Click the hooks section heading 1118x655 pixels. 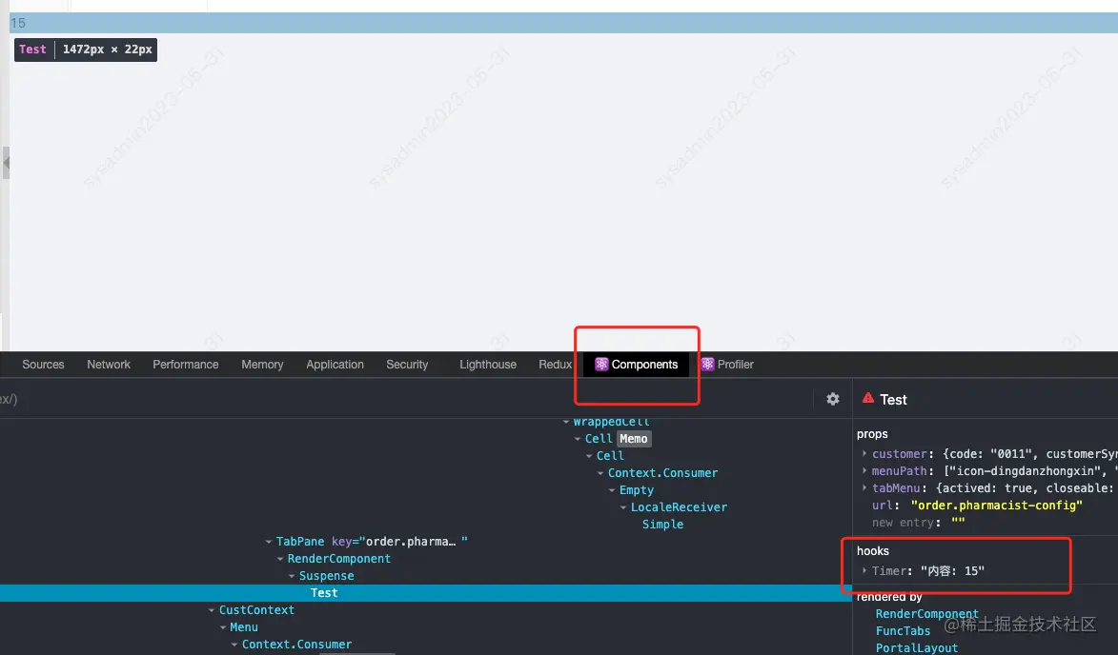click(x=873, y=551)
